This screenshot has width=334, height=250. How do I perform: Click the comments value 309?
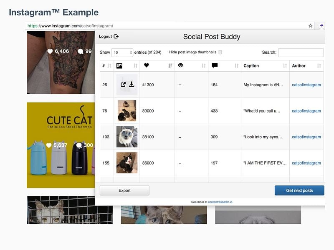pyautogui.click(x=214, y=137)
